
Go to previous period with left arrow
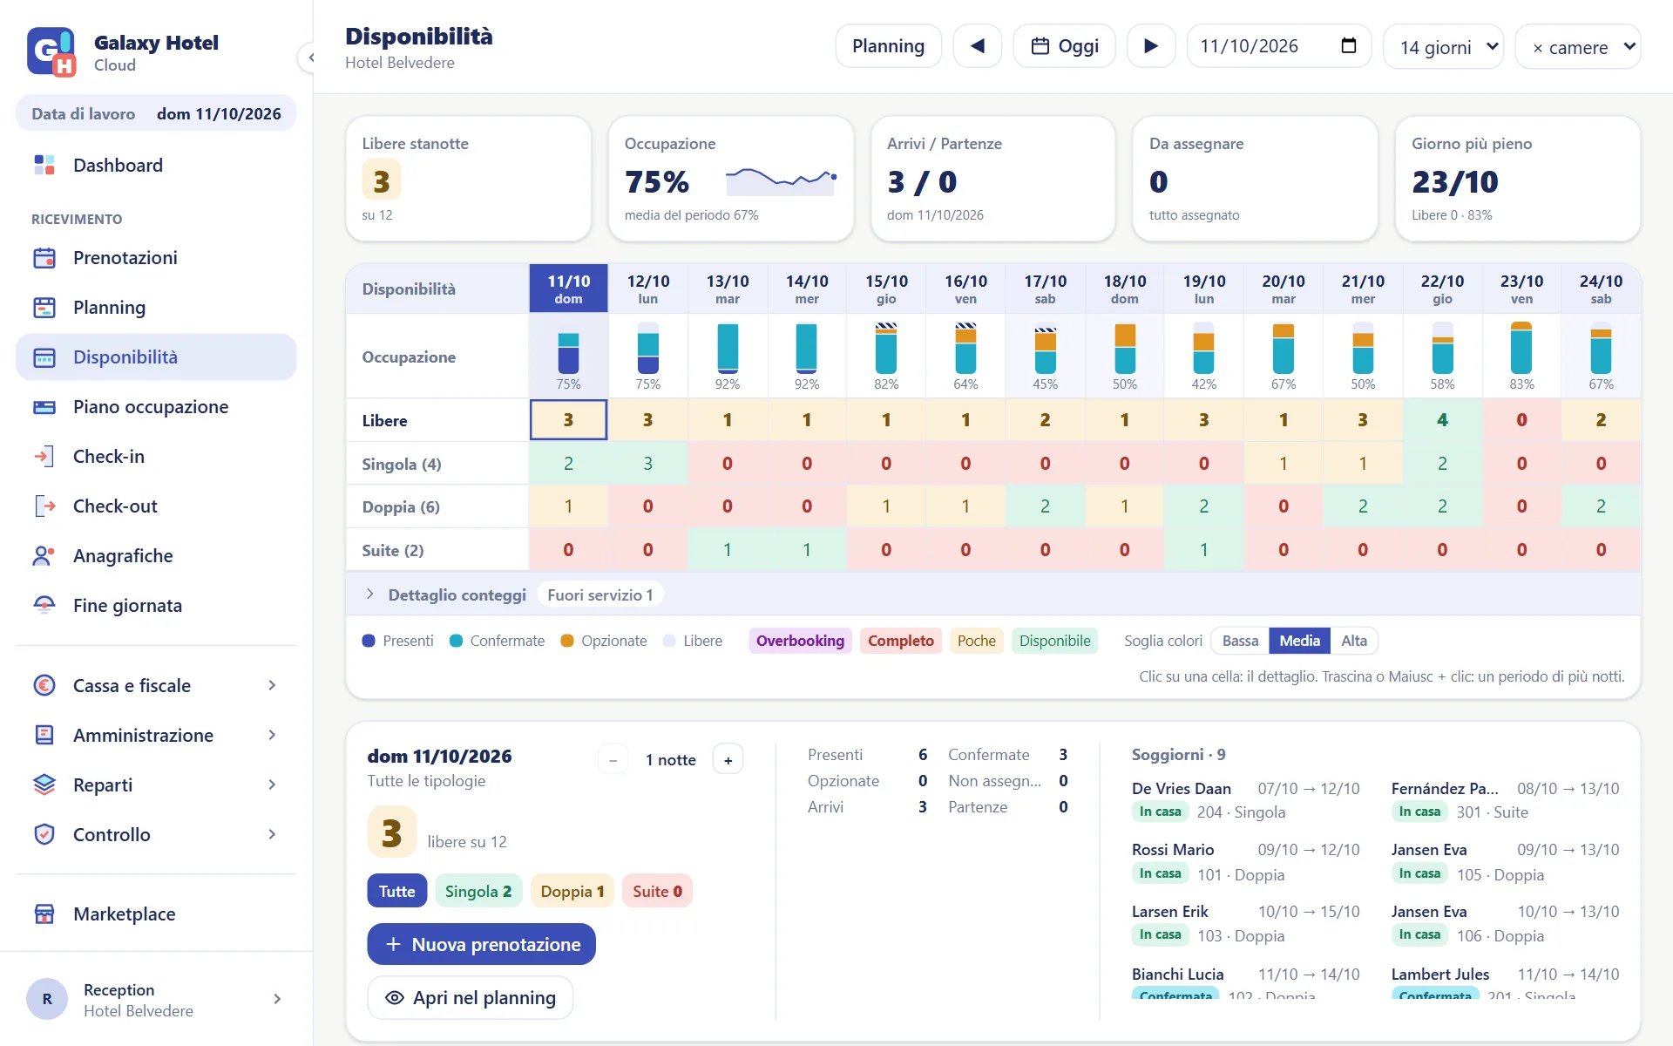978,46
